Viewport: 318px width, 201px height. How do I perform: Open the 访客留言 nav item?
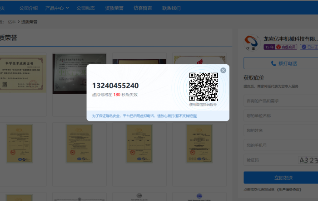pyautogui.click(x=143, y=8)
